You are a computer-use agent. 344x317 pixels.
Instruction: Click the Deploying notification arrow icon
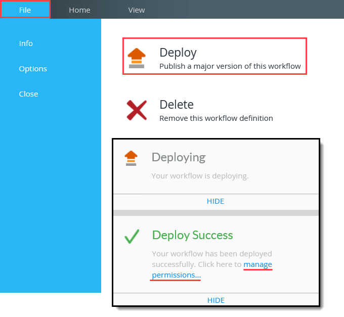coord(131,158)
